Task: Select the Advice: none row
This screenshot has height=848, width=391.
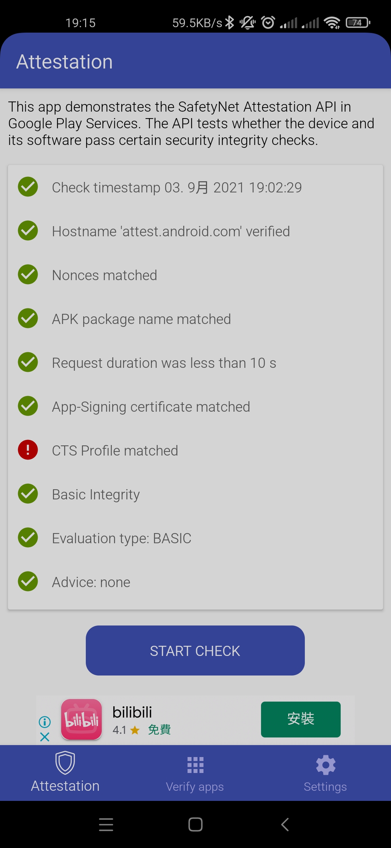Action: pos(195,582)
